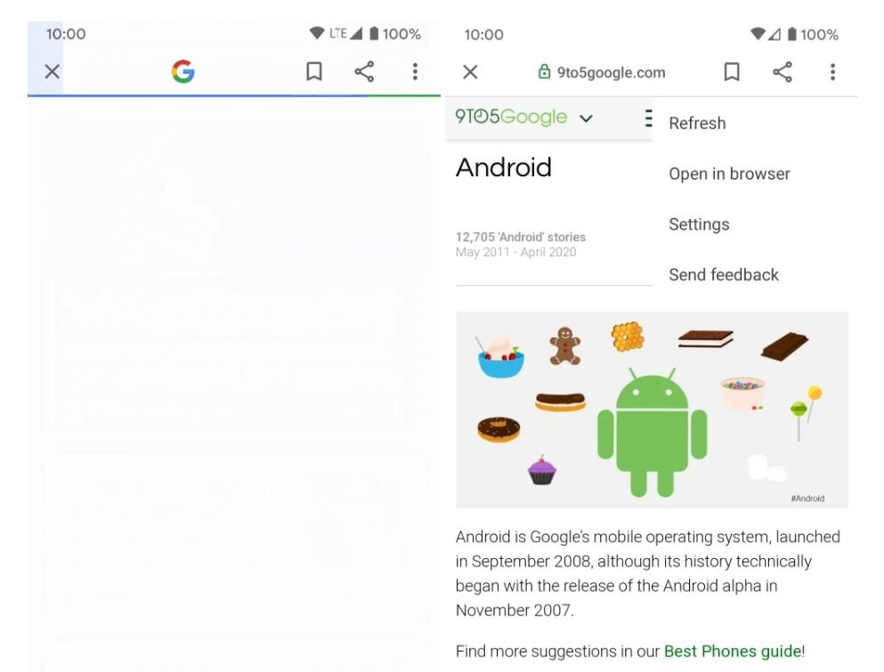Select Refresh from the overflow menu
Viewport: 884px width, 672px height.
697,123
